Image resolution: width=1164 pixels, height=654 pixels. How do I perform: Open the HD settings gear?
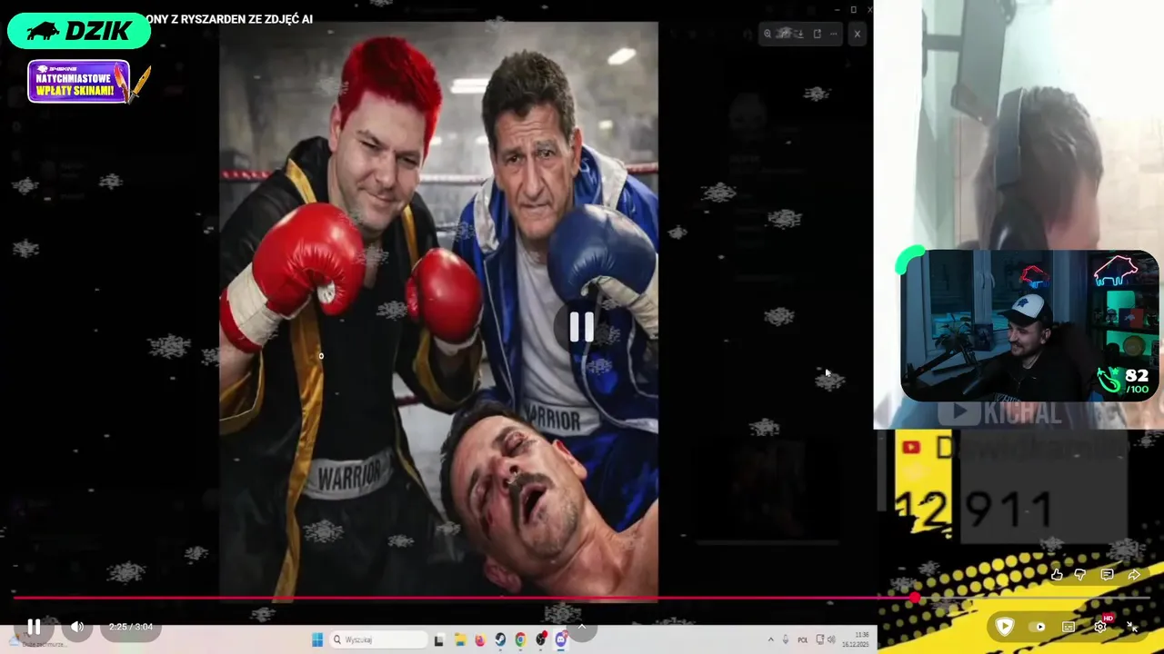[x=1100, y=627]
